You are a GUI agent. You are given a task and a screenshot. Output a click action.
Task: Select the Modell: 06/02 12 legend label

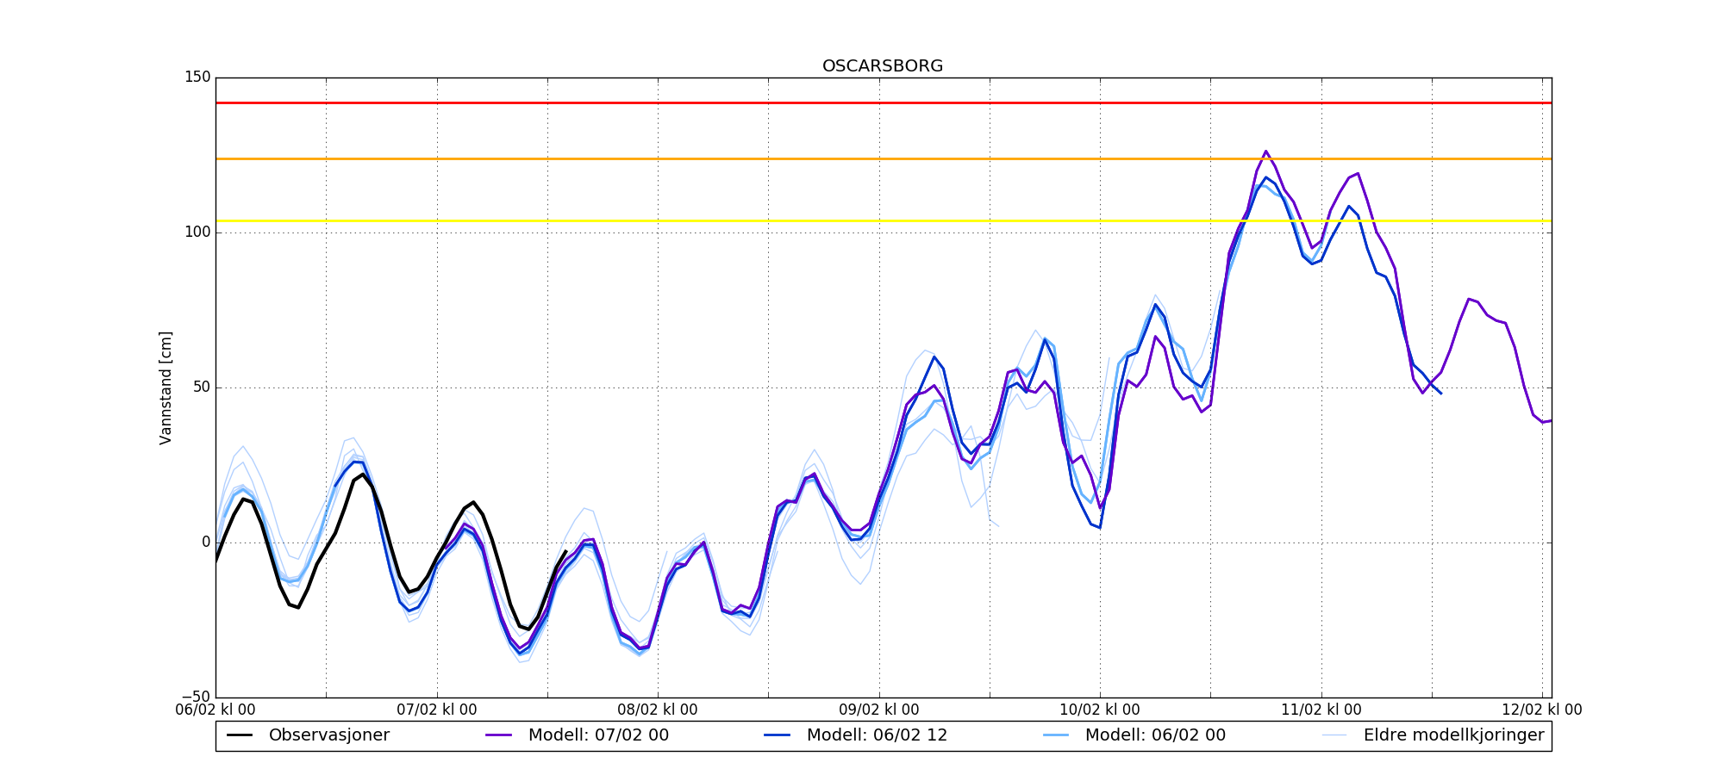[x=877, y=735]
